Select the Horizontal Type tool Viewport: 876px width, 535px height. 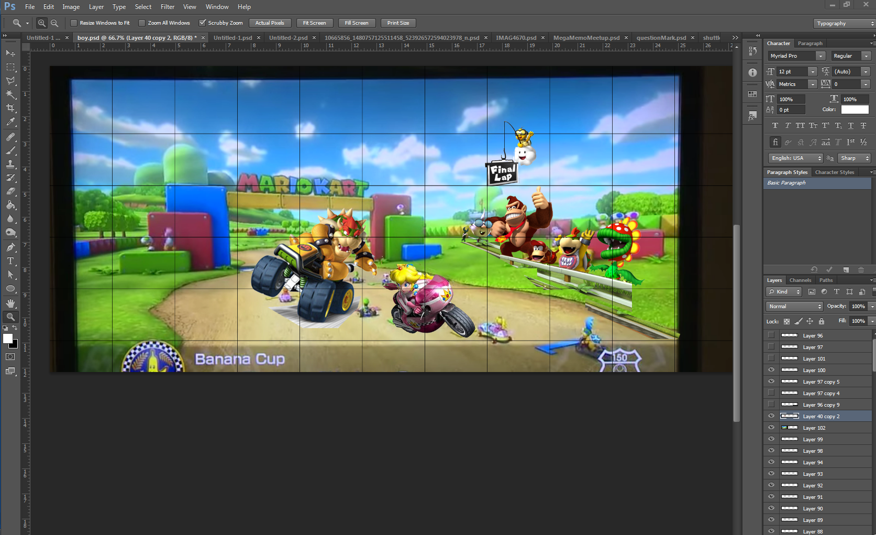(10, 261)
